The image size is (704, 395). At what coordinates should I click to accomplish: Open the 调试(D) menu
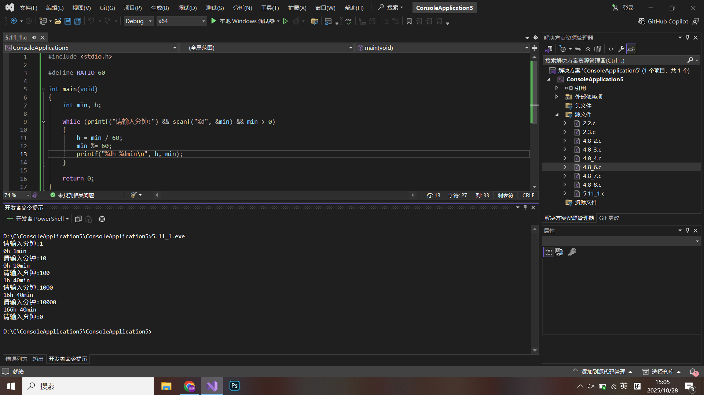click(187, 8)
